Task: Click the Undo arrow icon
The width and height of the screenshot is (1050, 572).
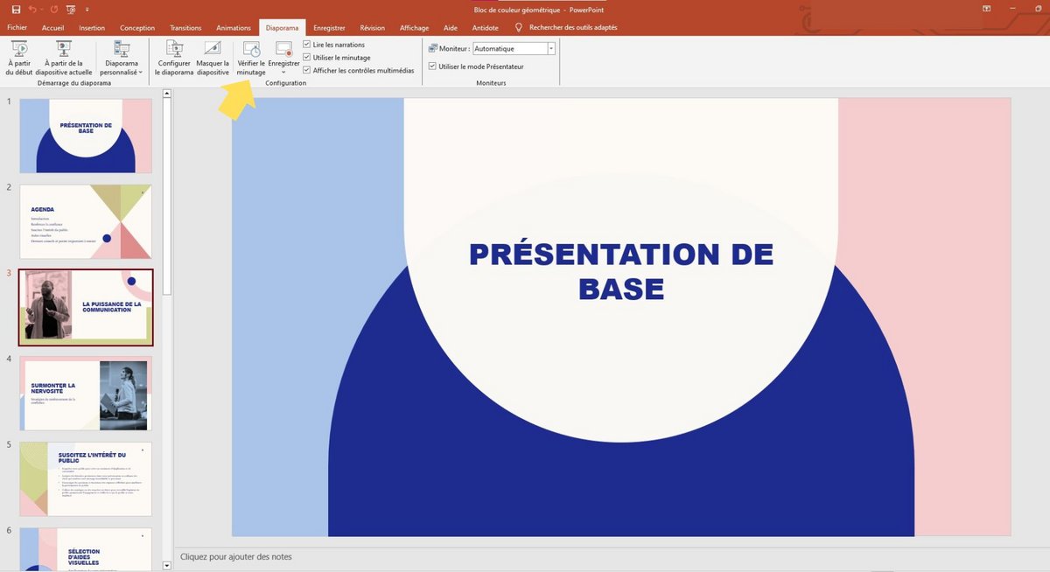Action: click(31, 10)
